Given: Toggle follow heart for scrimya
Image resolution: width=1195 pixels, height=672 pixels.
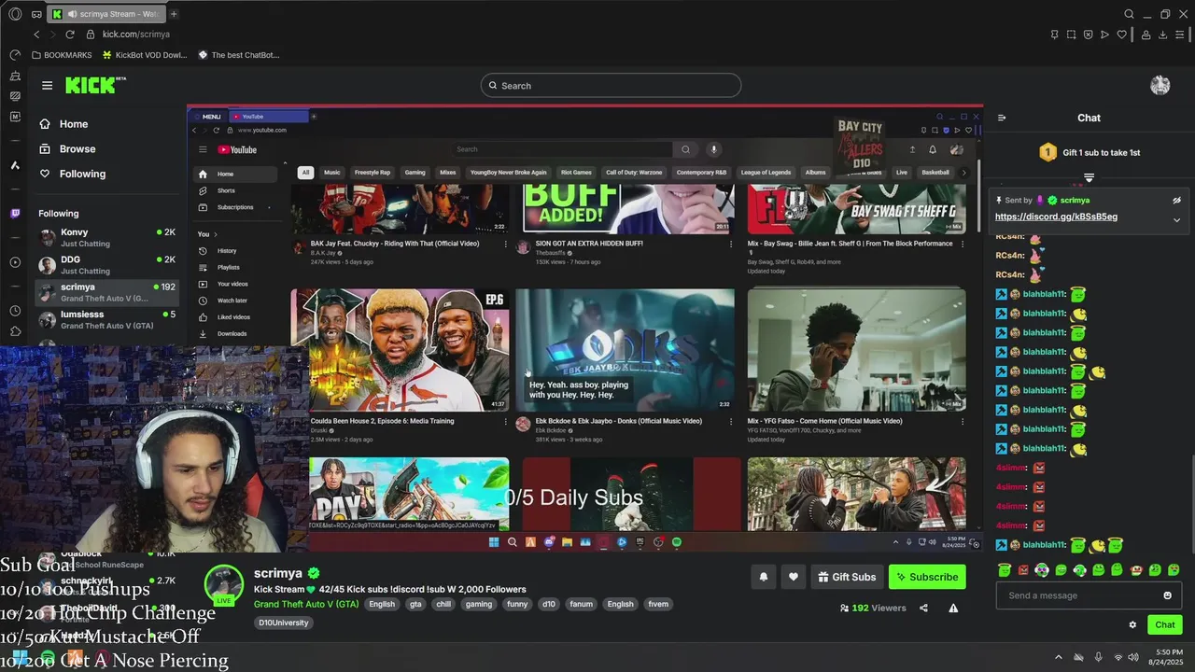Looking at the screenshot, I should coord(794,577).
